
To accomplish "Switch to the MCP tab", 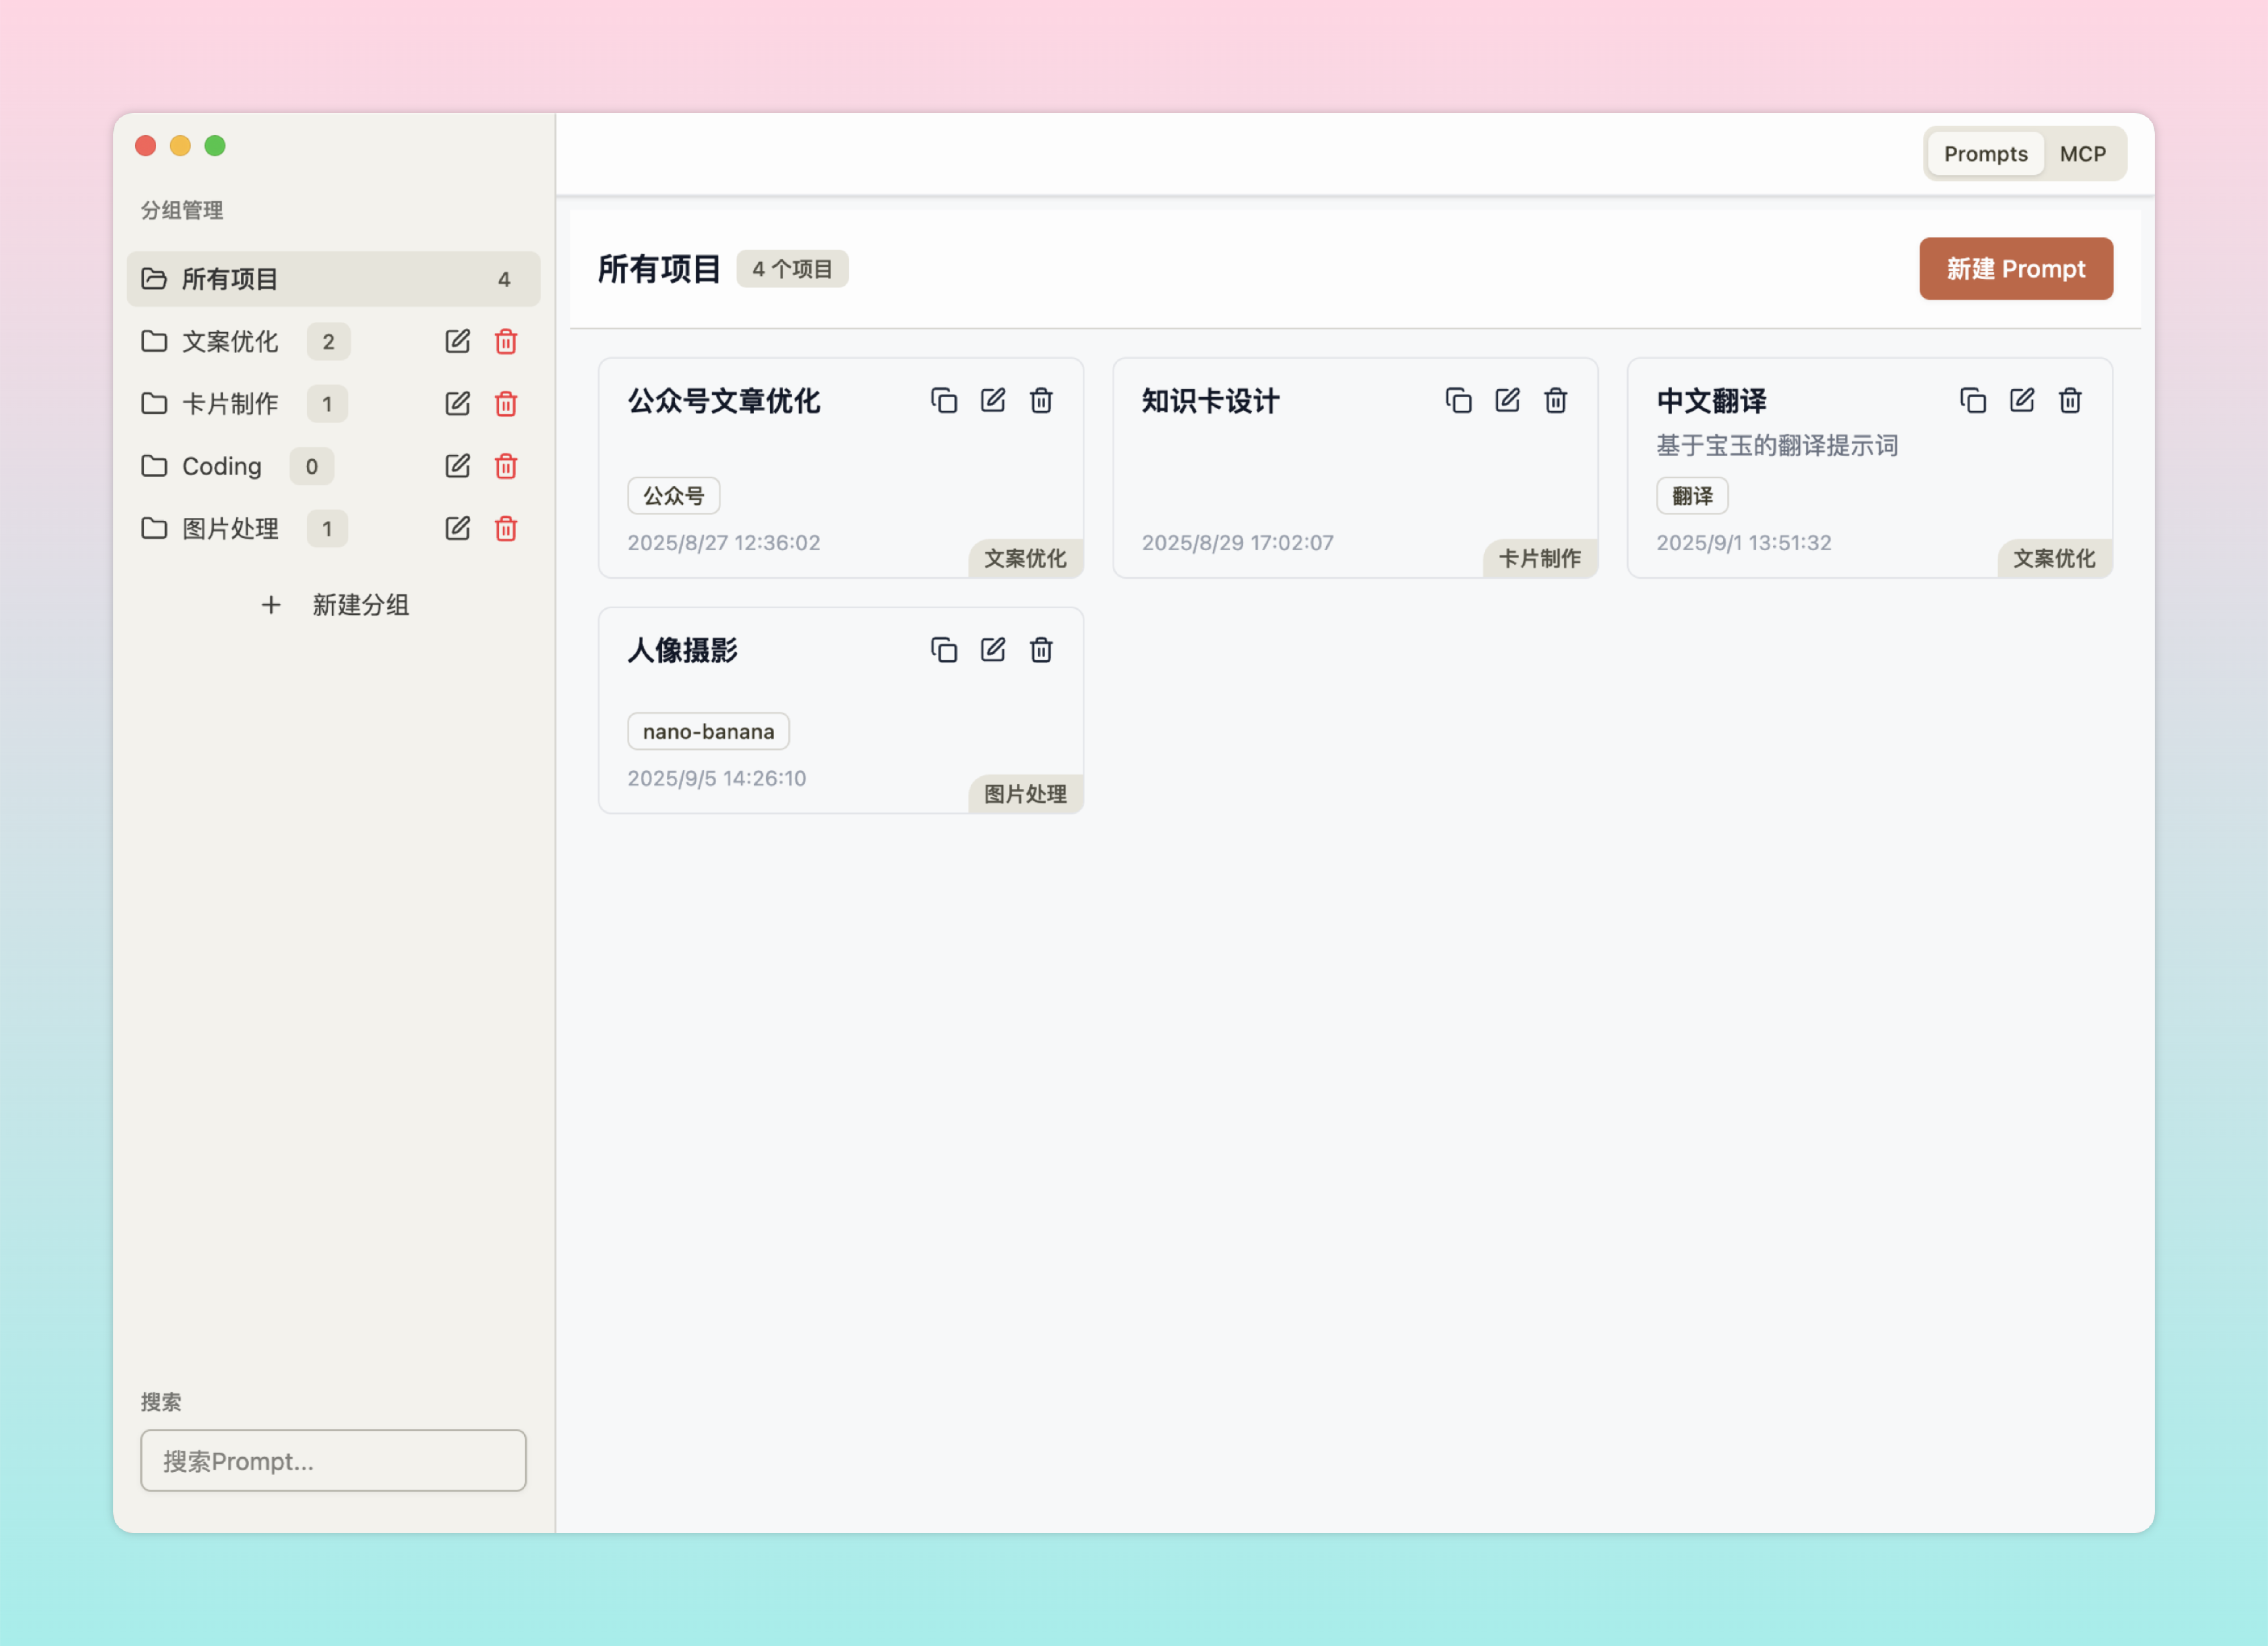I will [2082, 154].
